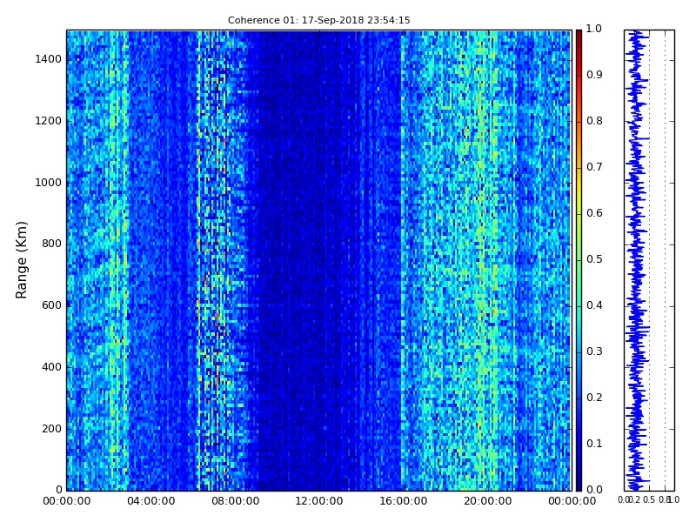Click the 1000 range tick label
696x522 pixels.
click(x=49, y=183)
